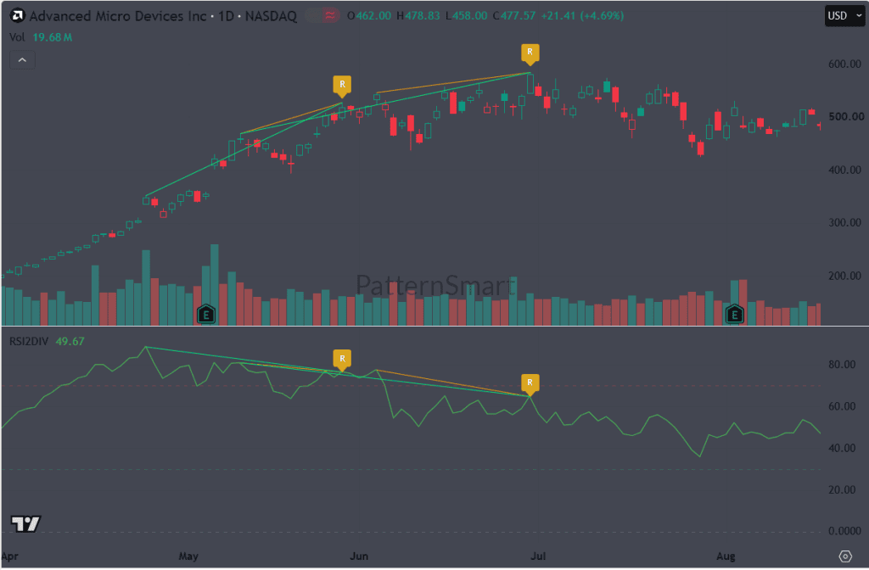Click the low price L458.00
Screen dimensions: 869x570
[467, 15]
